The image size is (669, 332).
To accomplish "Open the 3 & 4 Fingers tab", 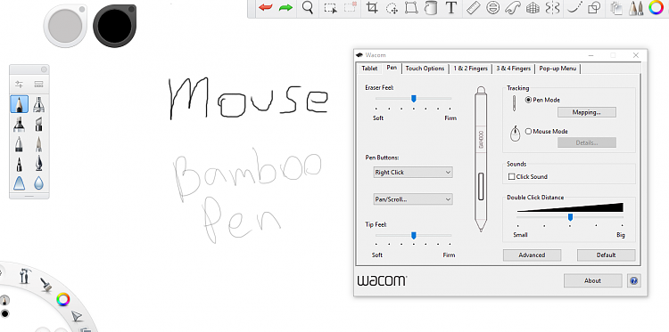I will [x=513, y=69].
